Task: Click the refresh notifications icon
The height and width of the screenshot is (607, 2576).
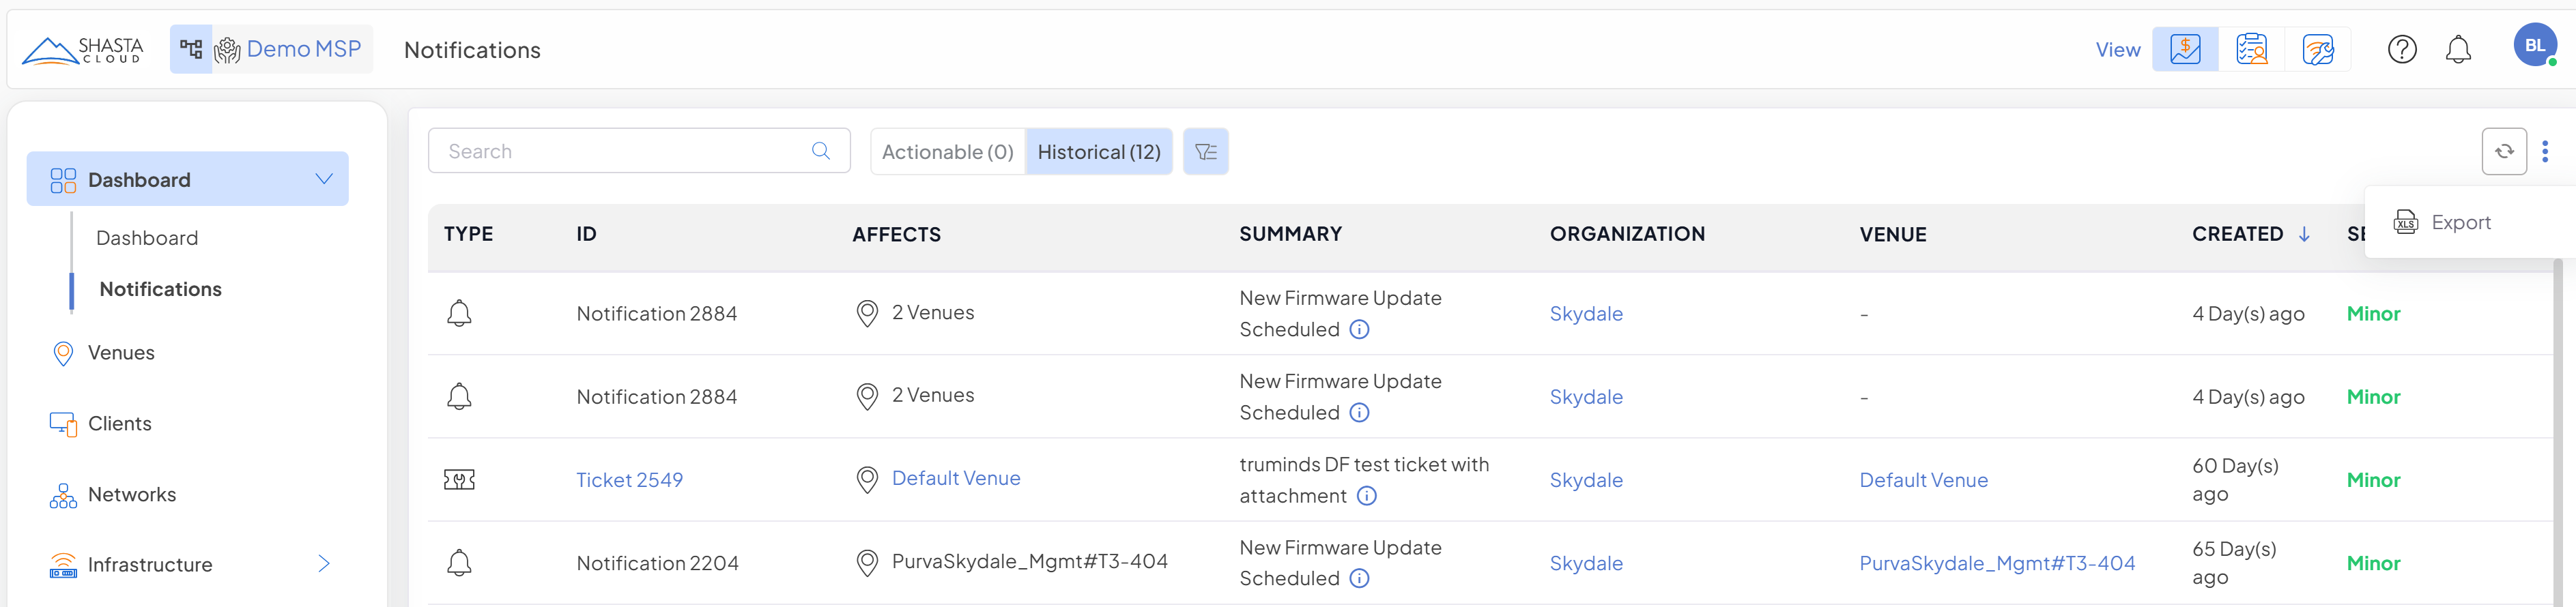Action: (2503, 151)
